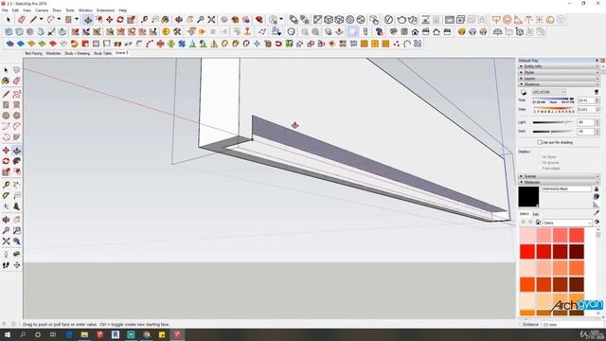Switch to the Edit tab in Materials
Image resolution: width=606 pixels, height=341 pixels.
click(x=536, y=214)
